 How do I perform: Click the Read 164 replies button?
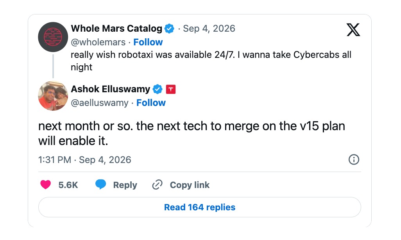coord(199,207)
